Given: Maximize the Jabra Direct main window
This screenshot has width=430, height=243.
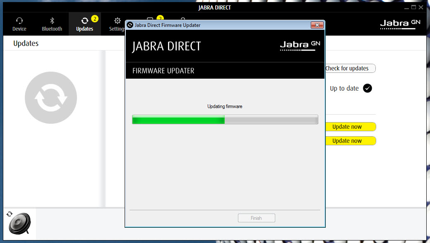Looking at the screenshot, I should click(x=413, y=7).
